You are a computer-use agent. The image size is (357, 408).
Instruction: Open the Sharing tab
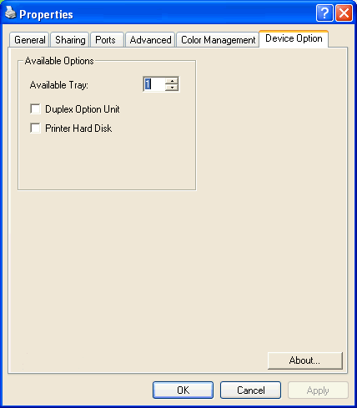tap(70, 40)
